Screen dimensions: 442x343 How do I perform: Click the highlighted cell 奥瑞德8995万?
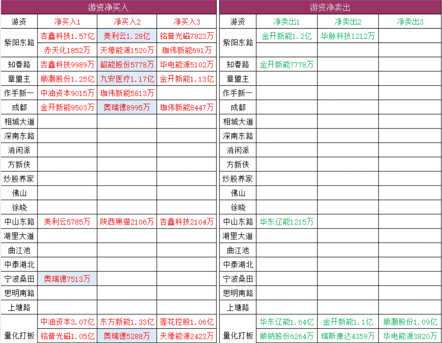tap(127, 107)
